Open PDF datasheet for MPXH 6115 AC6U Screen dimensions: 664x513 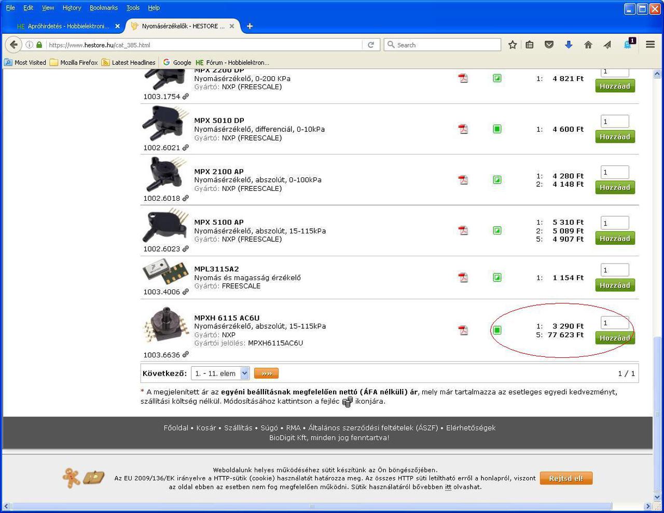(463, 330)
